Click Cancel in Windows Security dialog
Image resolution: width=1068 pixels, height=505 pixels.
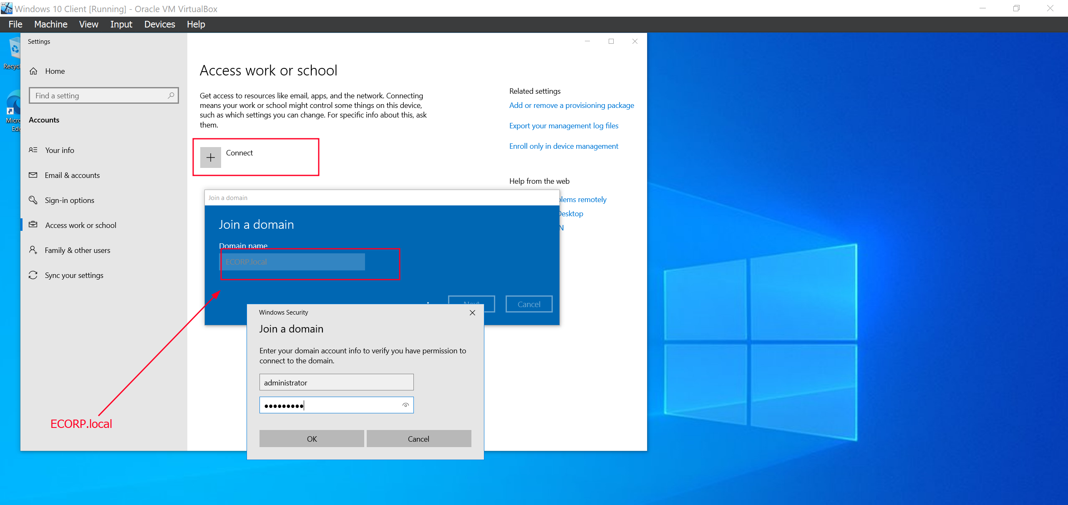pyautogui.click(x=419, y=439)
